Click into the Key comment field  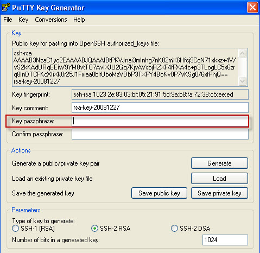click(160, 107)
